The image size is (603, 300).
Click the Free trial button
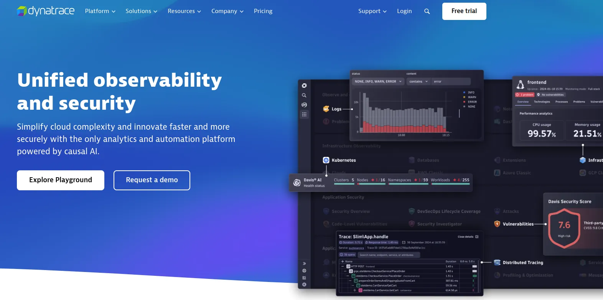[464, 11]
